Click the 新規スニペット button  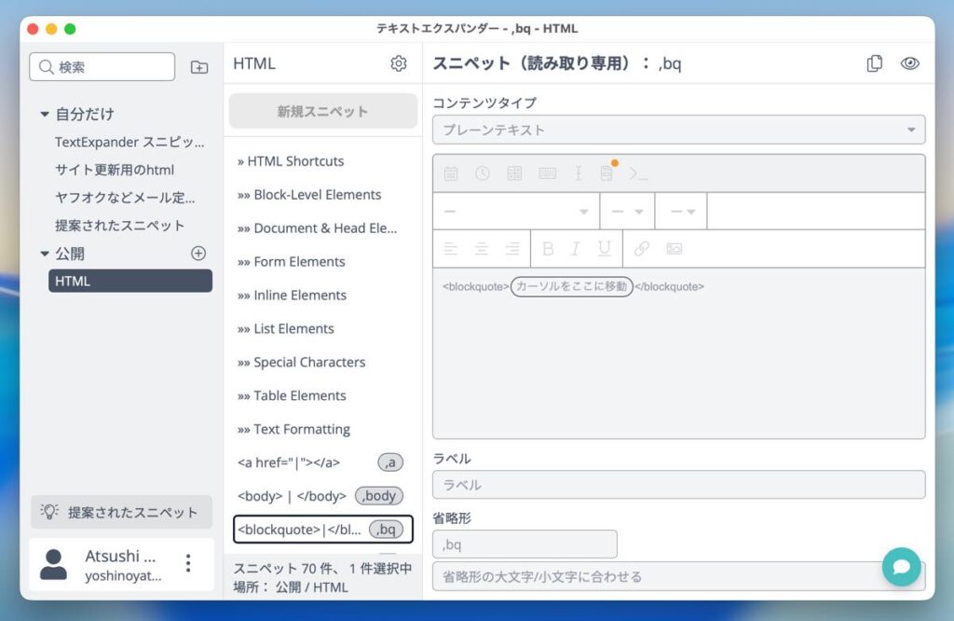coord(323,111)
